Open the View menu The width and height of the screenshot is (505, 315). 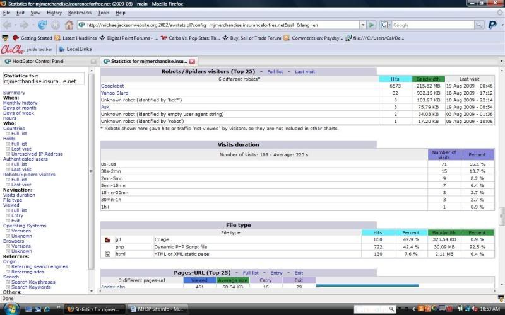[x=35, y=13]
